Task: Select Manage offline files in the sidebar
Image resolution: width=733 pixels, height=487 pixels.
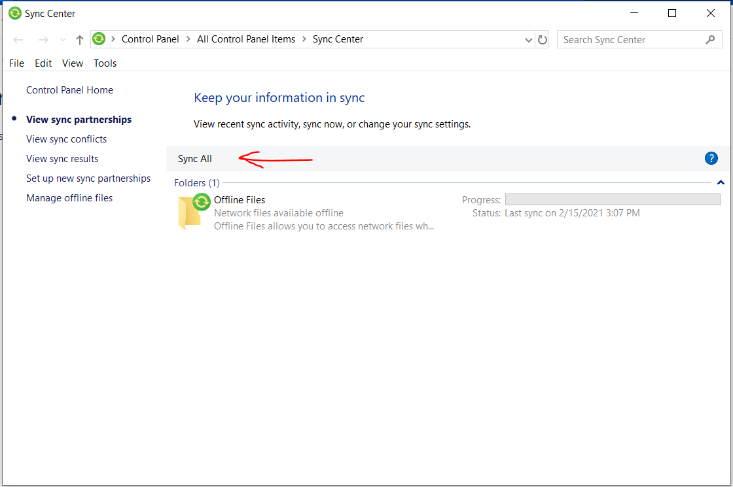Action: tap(69, 197)
